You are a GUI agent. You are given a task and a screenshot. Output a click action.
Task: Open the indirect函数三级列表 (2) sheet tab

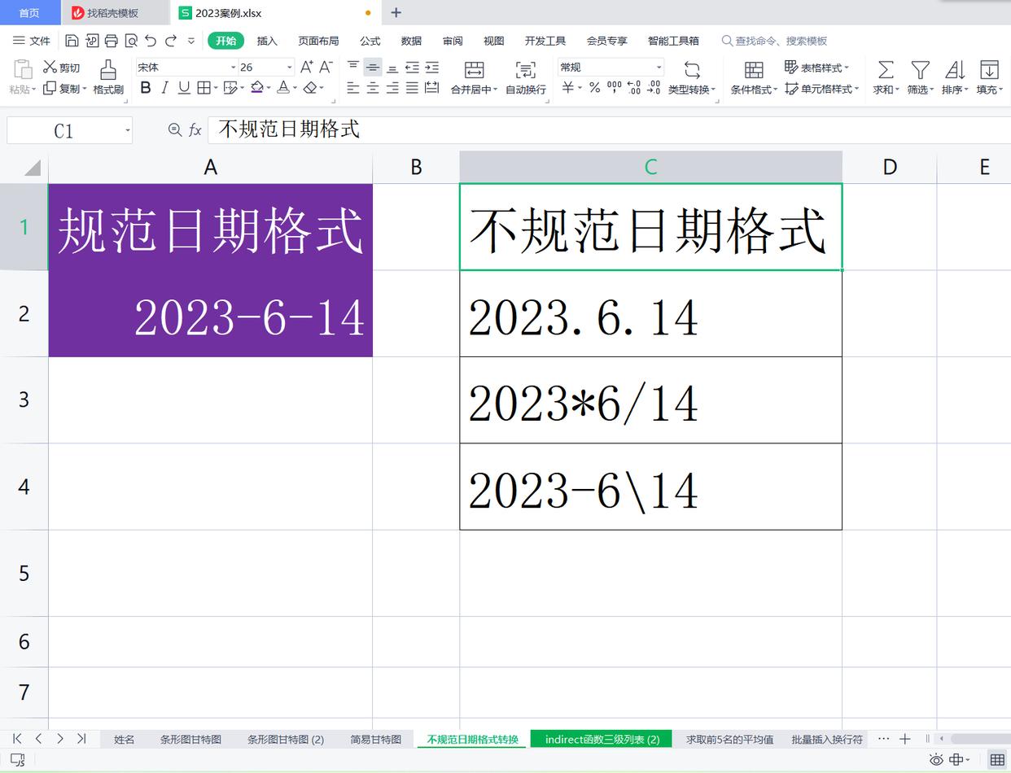602,739
